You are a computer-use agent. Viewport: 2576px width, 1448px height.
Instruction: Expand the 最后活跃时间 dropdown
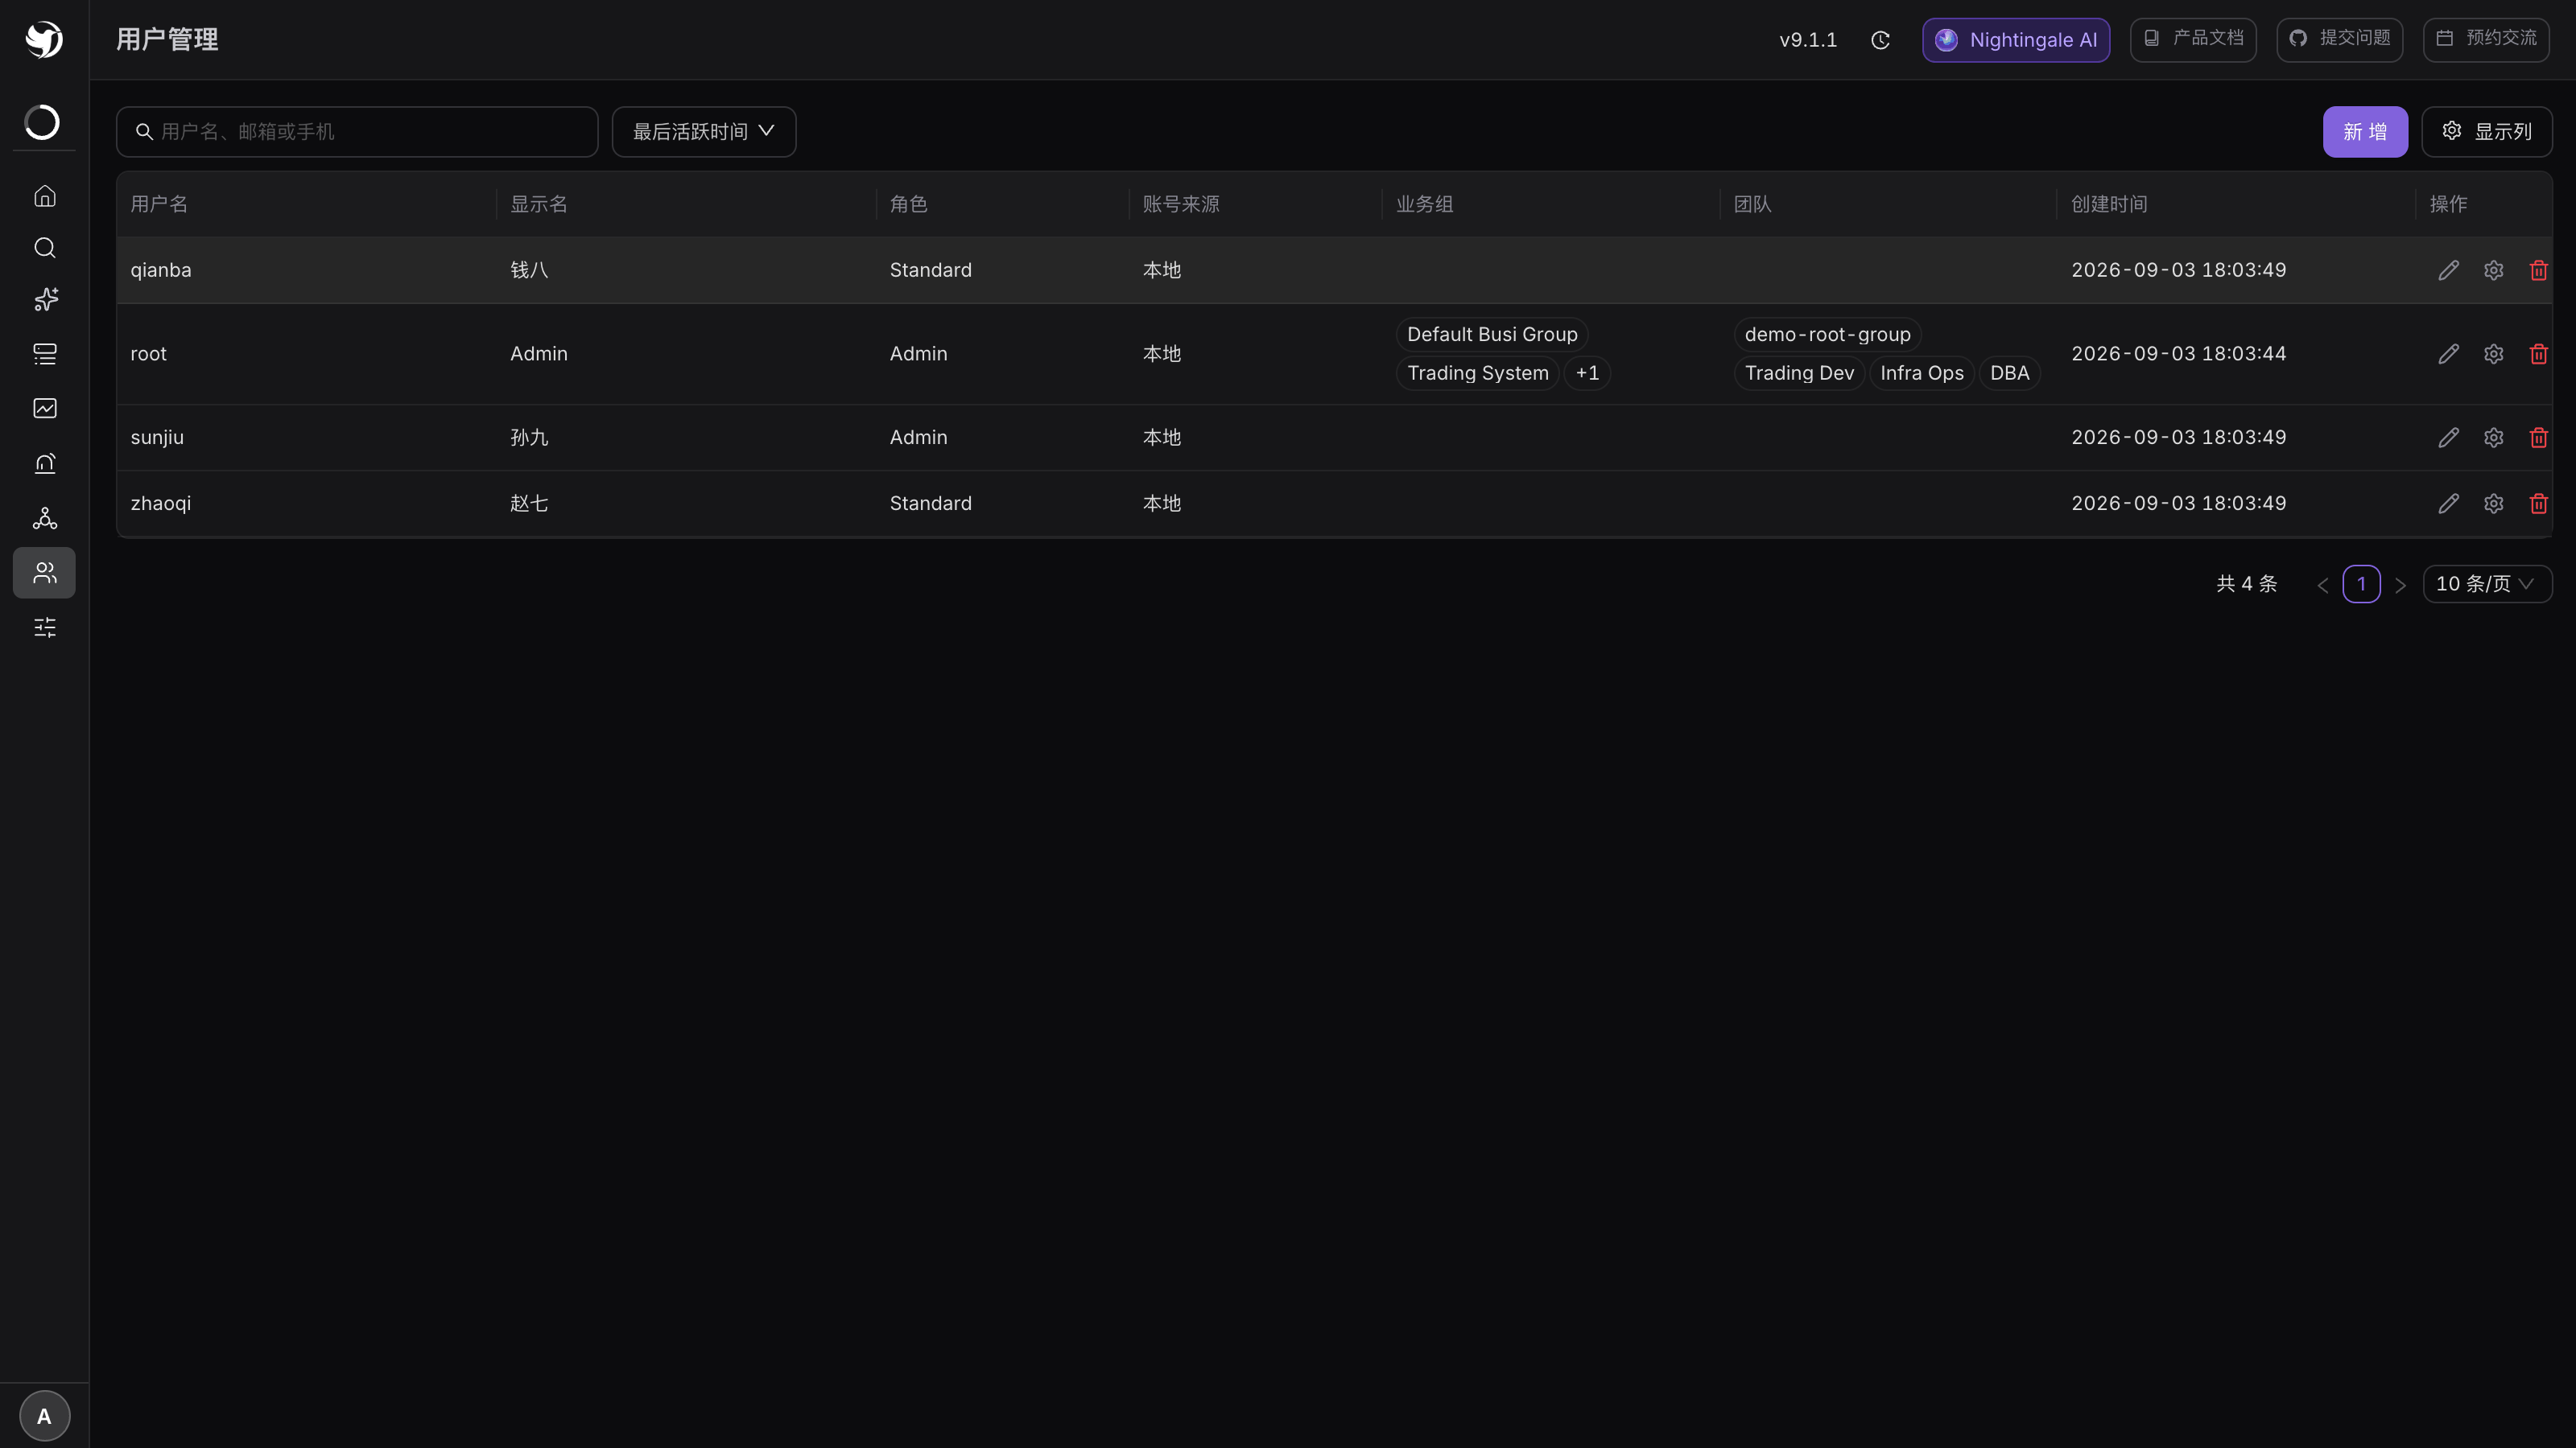point(704,132)
